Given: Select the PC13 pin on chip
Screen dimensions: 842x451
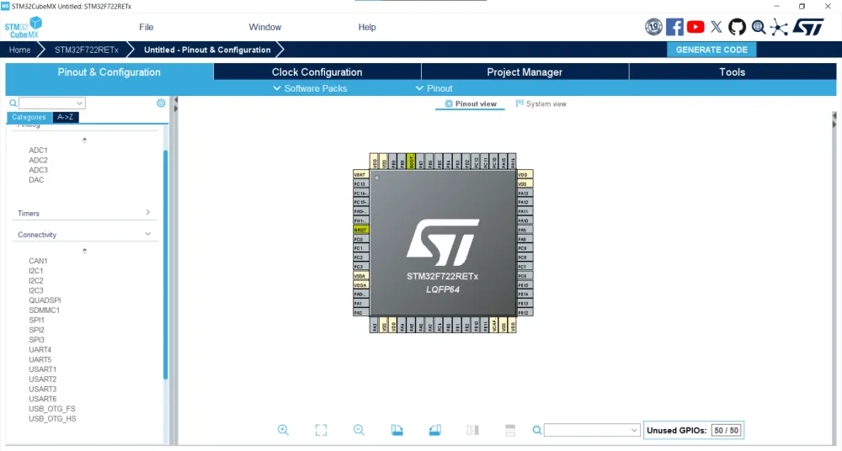Looking at the screenshot, I should [x=360, y=183].
